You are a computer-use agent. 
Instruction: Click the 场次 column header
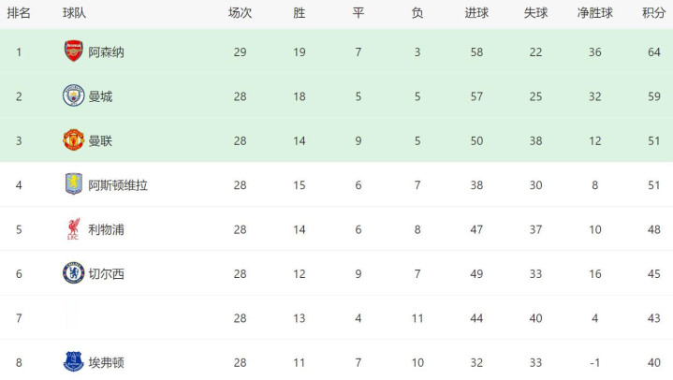[241, 13]
